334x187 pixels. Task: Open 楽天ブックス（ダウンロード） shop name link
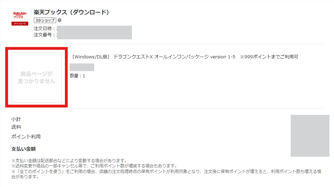pyautogui.click(x=71, y=12)
